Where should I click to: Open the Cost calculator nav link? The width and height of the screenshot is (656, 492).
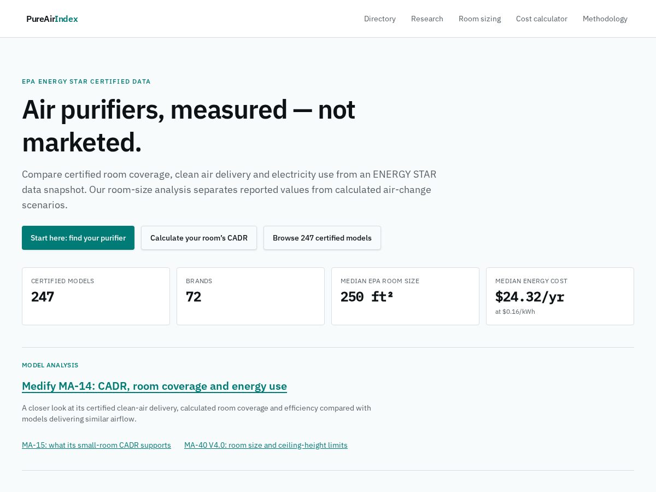(542, 19)
